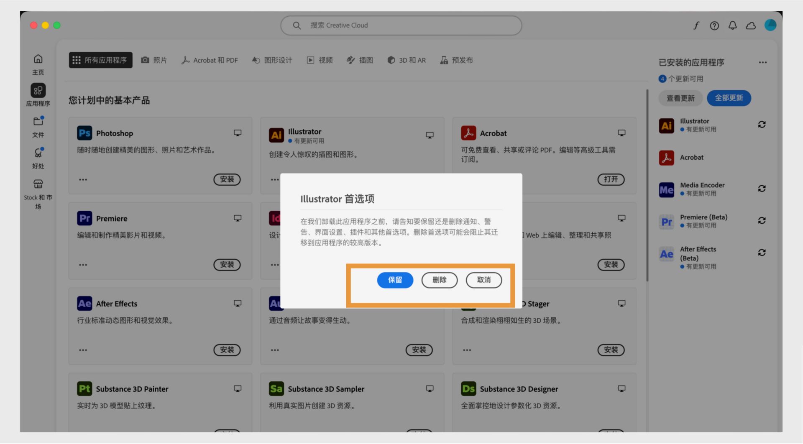The image size is (803, 444).
Task: Switch to the 预发布 tab
Action: [x=456, y=60]
